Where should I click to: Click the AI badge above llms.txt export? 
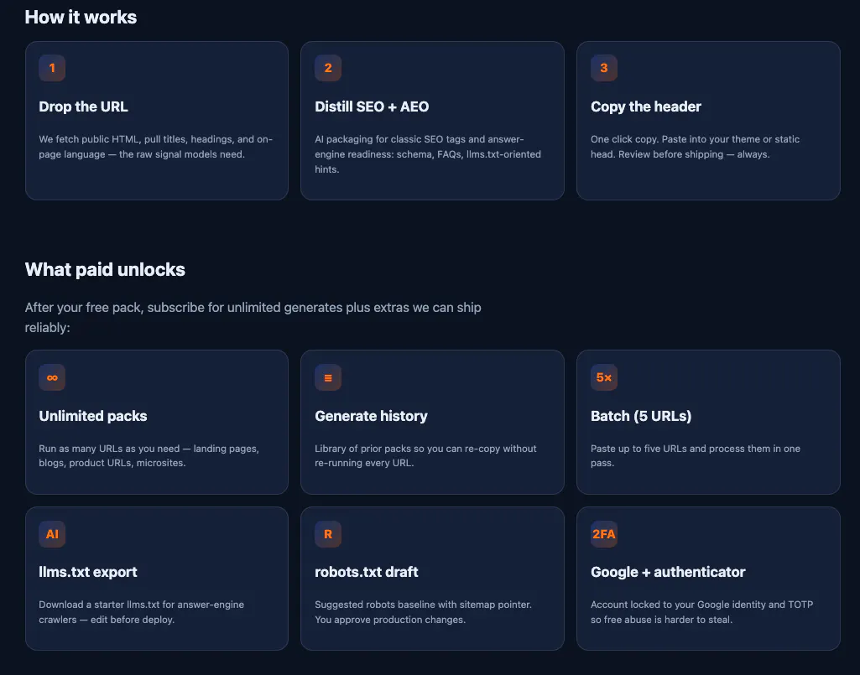pyautogui.click(x=52, y=534)
